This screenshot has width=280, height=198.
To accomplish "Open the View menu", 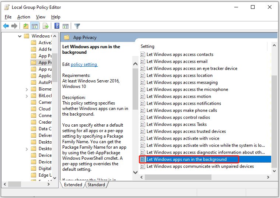I will [x=41, y=17].
